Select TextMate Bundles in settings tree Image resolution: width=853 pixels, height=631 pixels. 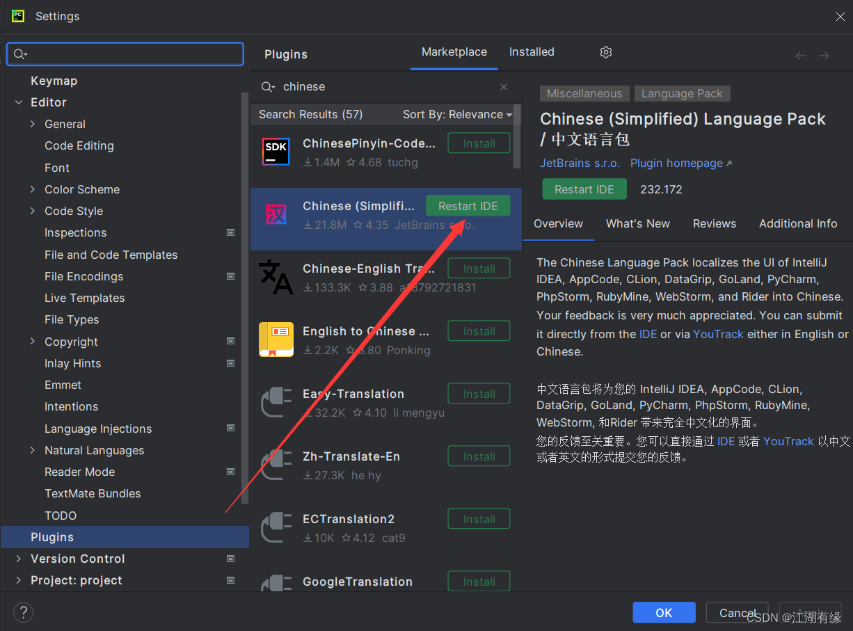pos(93,493)
